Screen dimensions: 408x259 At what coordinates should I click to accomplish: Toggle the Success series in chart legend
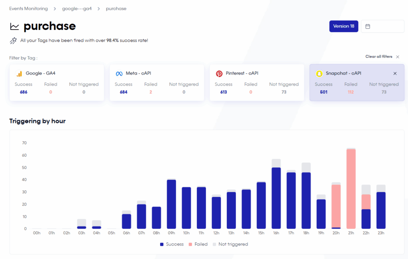click(172, 244)
